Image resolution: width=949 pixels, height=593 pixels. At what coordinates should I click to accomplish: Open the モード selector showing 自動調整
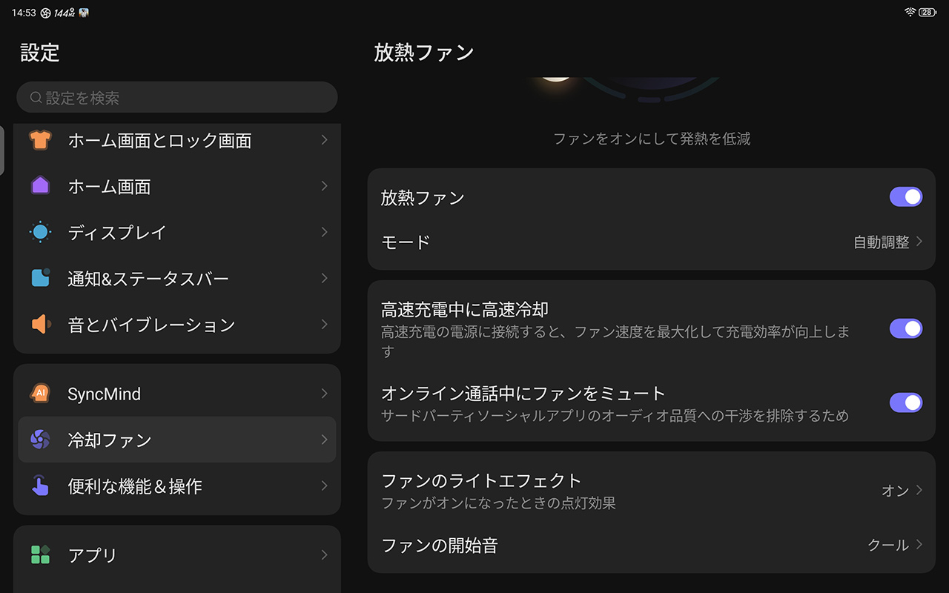click(x=887, y=242)
